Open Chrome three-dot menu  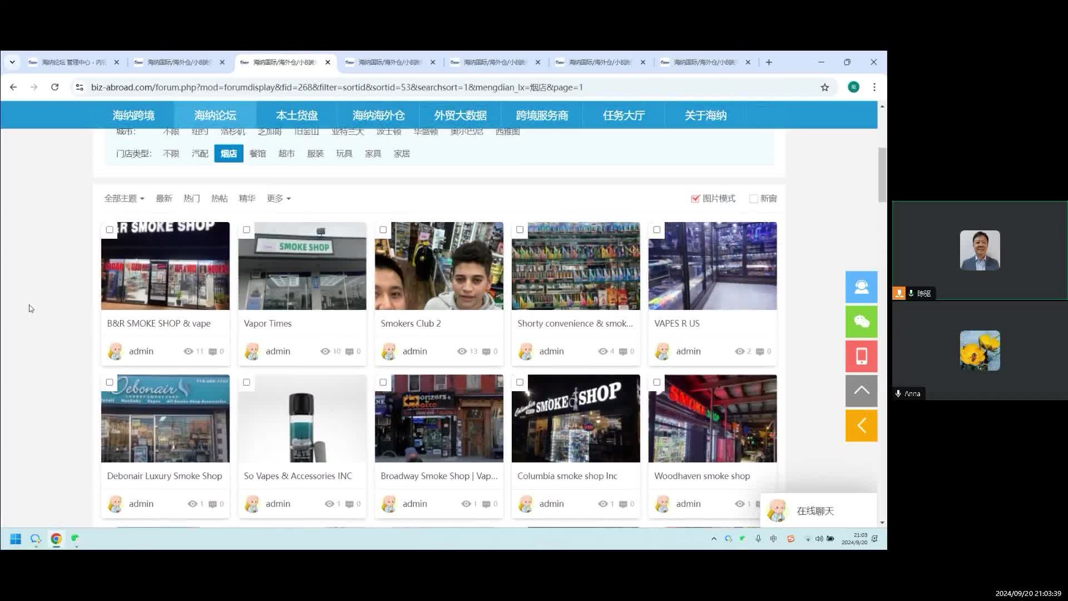click(x=874, y=87)
